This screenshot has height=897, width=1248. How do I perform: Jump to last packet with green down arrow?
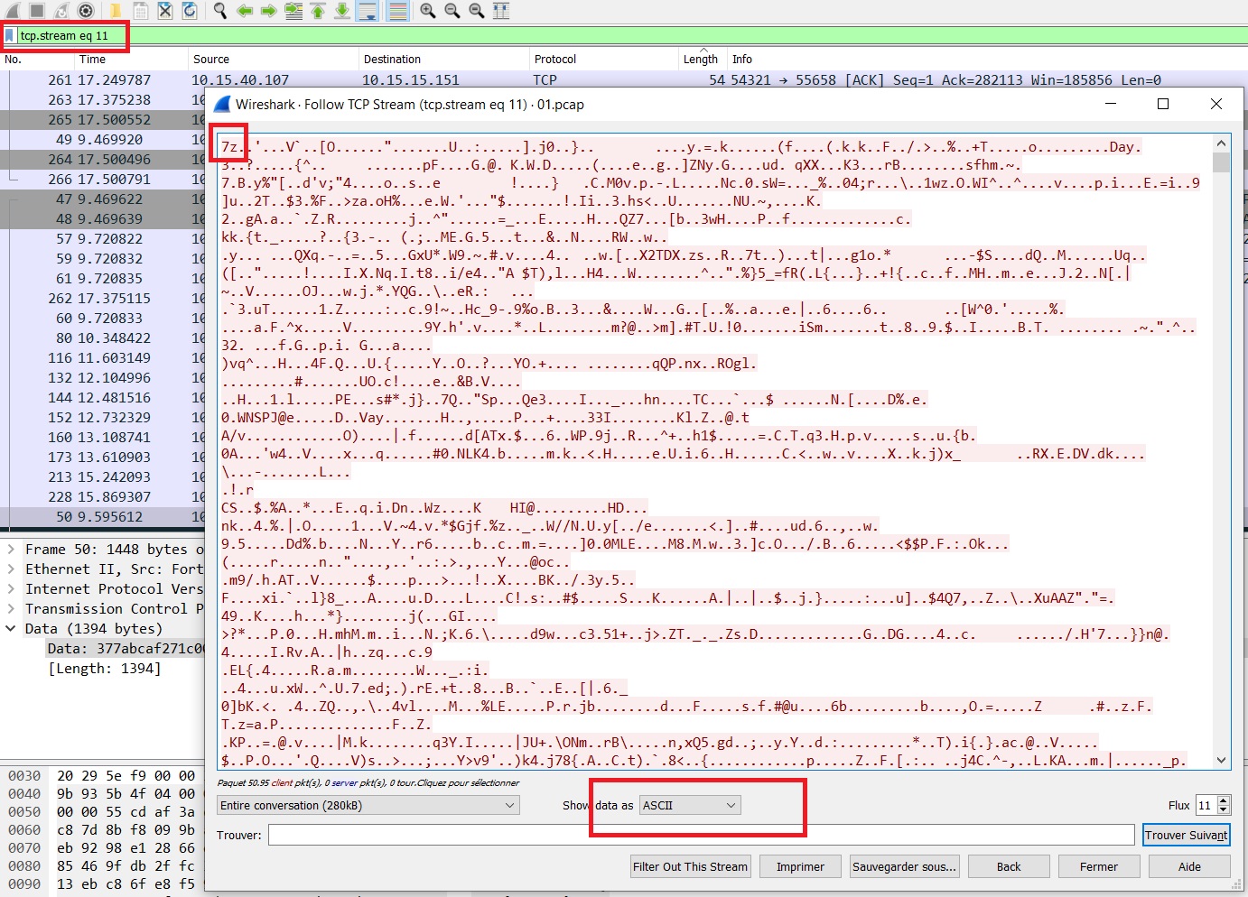point(341,11)
